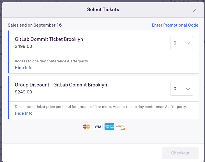Screen dimensions: 205x162
Task: Click the Sales end on September 16 text
Action: [x=35, y=25]
